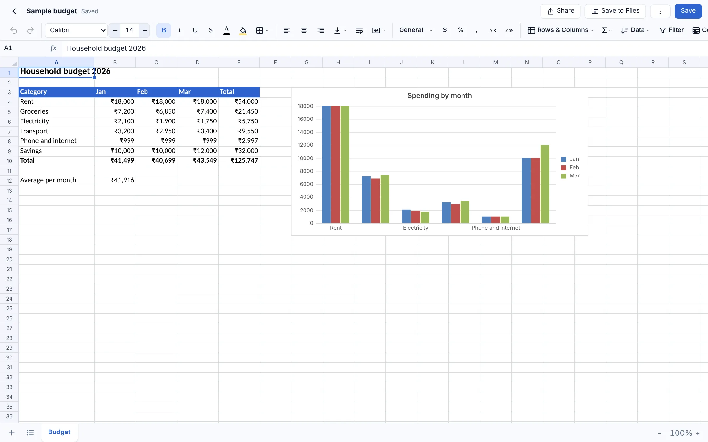Image resolution: width=708 pixels, height=442 pixels.
Task: Add a new sheet
Action: [12, 433]
